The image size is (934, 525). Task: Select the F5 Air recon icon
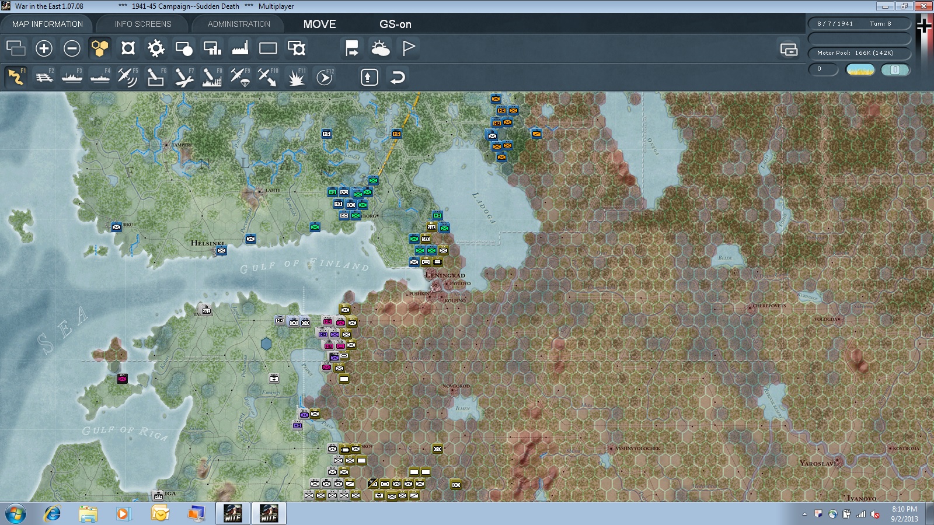(128, 77)
